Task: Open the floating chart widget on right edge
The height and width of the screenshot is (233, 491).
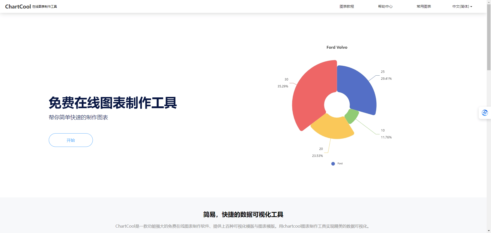Action: click(485, 113)
